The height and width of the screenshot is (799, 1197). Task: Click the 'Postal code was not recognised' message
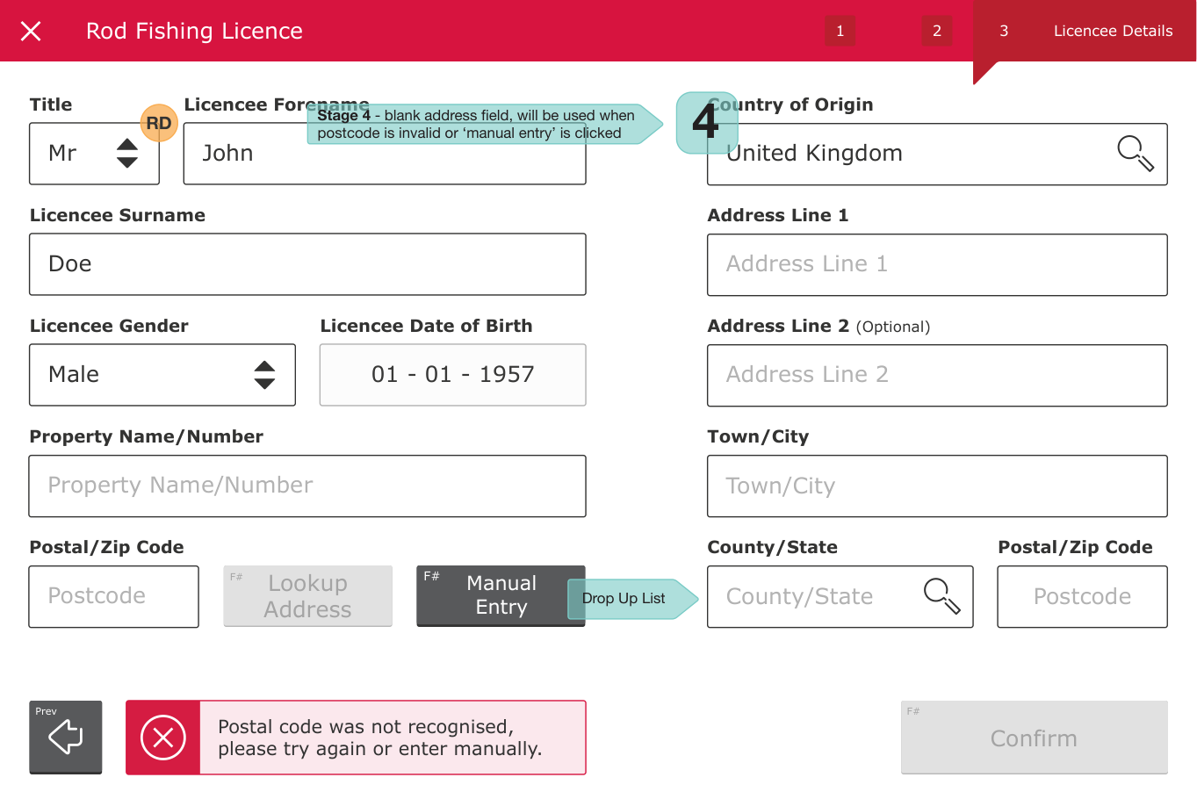pos(379,738)
